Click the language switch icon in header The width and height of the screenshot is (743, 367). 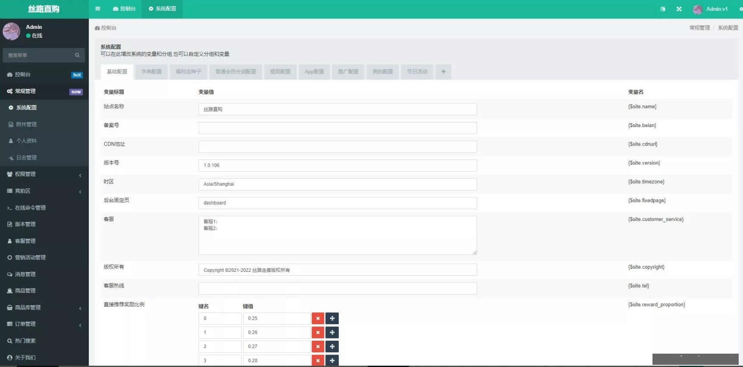click(662, 9)
